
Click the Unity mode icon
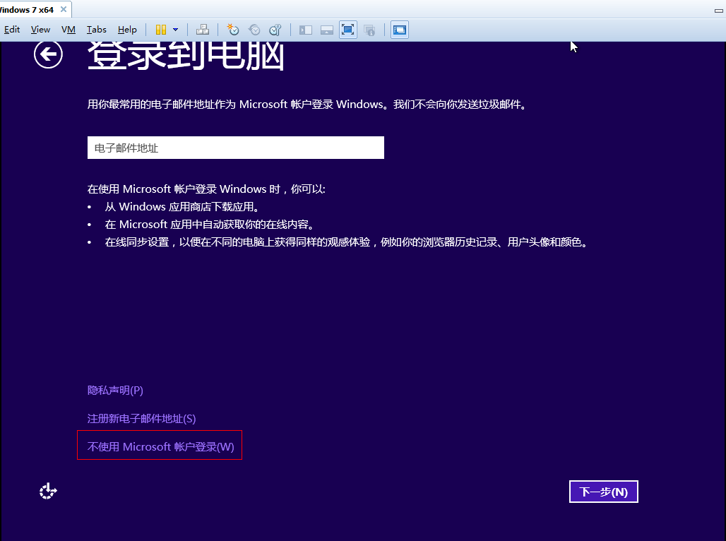(369, 30)
